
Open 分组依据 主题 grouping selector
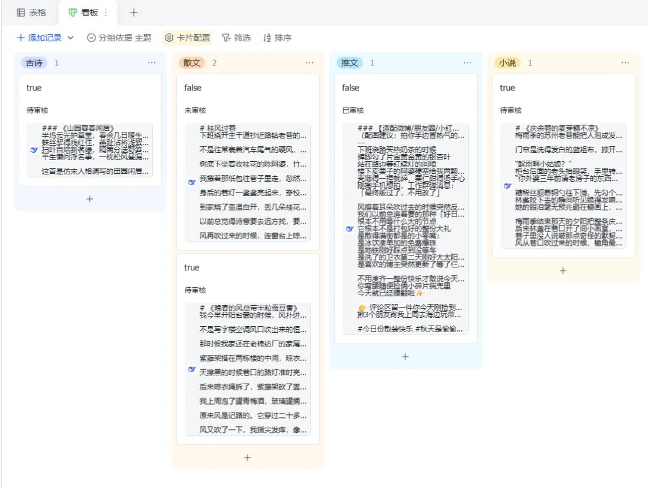[x=119, y=38]
